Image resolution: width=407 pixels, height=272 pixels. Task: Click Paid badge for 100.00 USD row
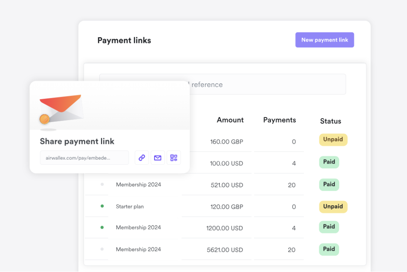click(329, 162)
